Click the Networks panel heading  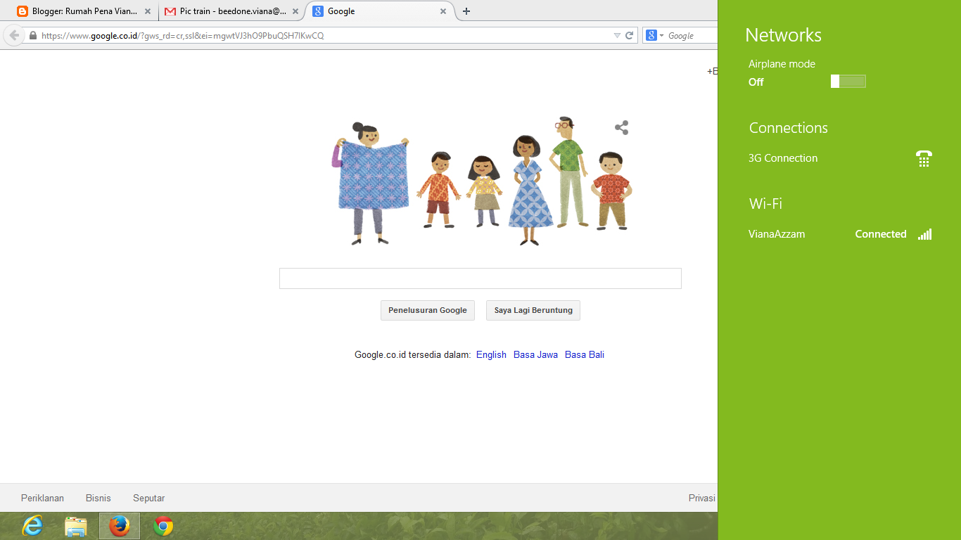[x=783, y=35]
